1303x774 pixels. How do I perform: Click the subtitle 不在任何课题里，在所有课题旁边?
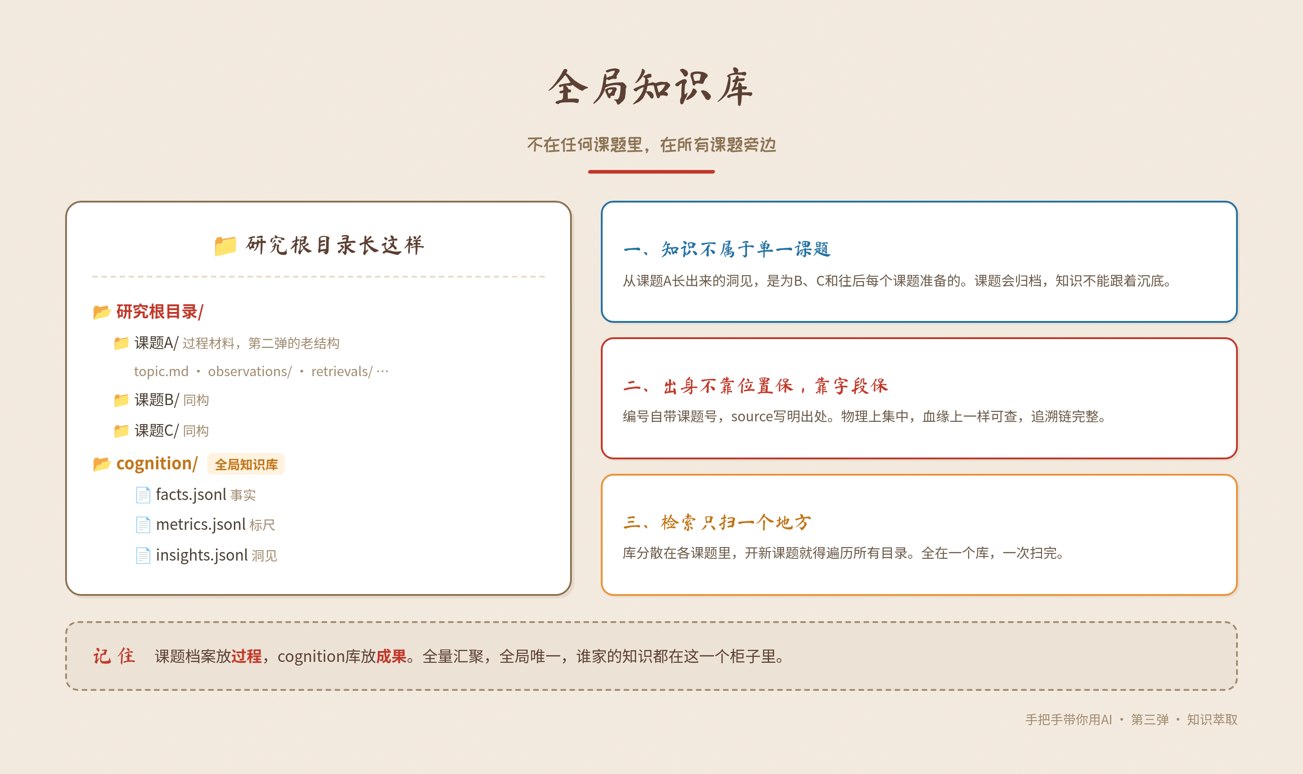tap(651, 145)
